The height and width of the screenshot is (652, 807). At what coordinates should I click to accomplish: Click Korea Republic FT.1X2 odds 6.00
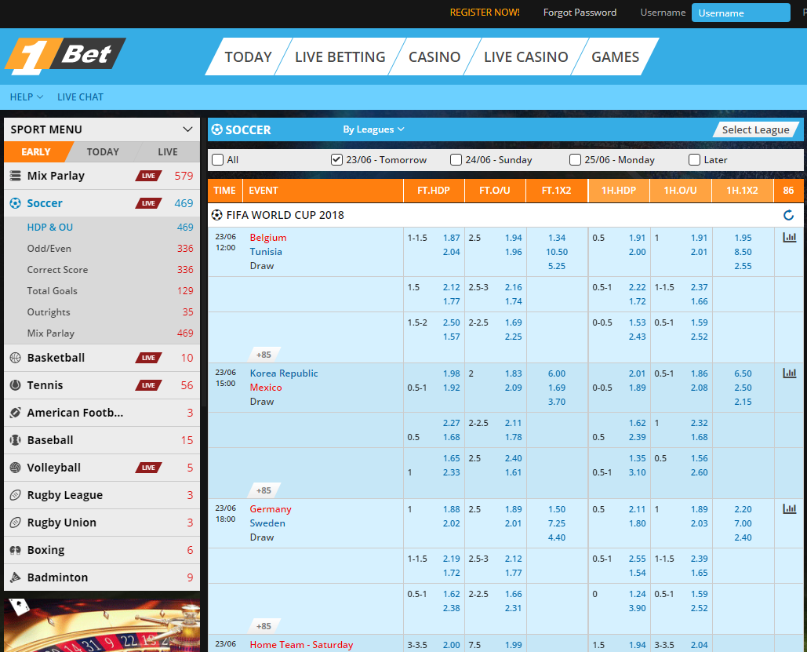pyautogui.click(x=557, y=373)
